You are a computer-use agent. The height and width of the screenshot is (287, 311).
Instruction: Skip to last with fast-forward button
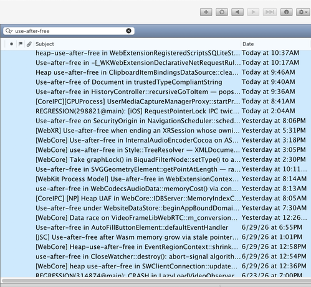coord(270,12)
